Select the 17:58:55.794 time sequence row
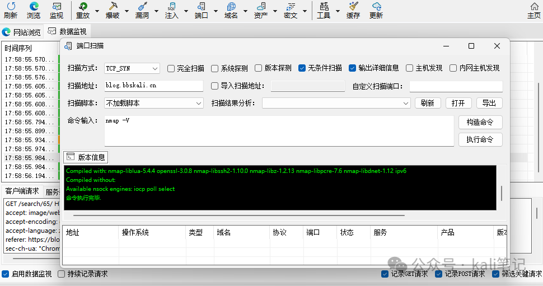This screenshot has height=286, width=543. click(x=30, y=122)
